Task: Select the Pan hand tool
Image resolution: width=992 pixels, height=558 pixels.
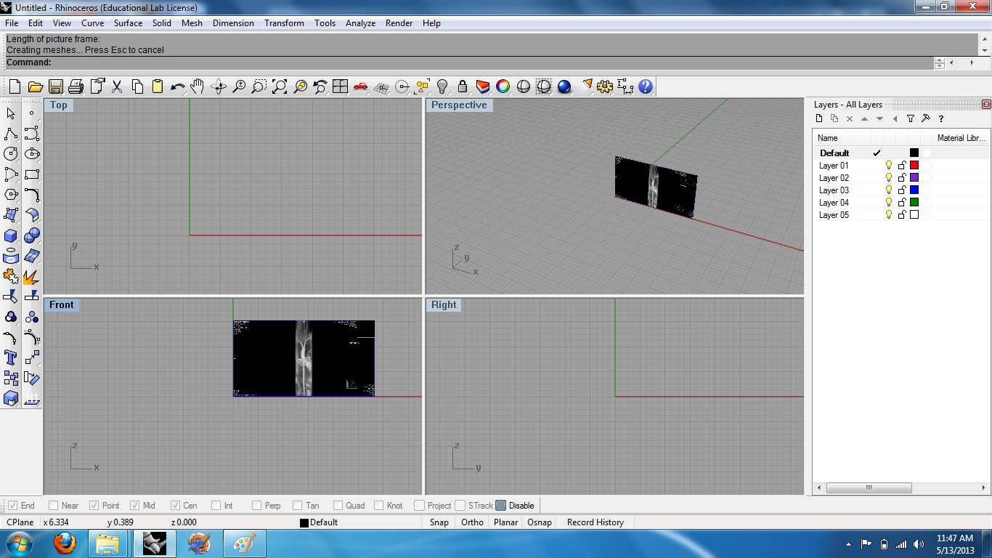Action: pos(198,86)
